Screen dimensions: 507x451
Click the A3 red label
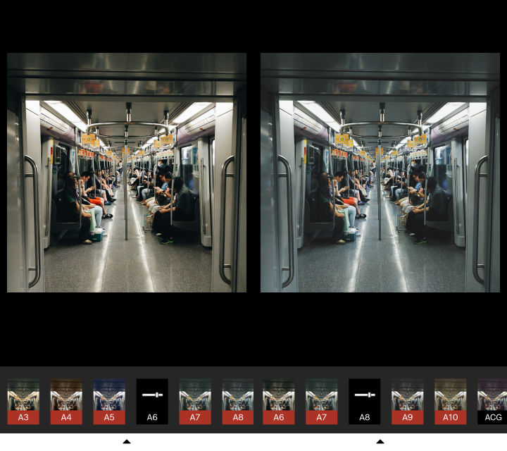[x=23, y=418]
